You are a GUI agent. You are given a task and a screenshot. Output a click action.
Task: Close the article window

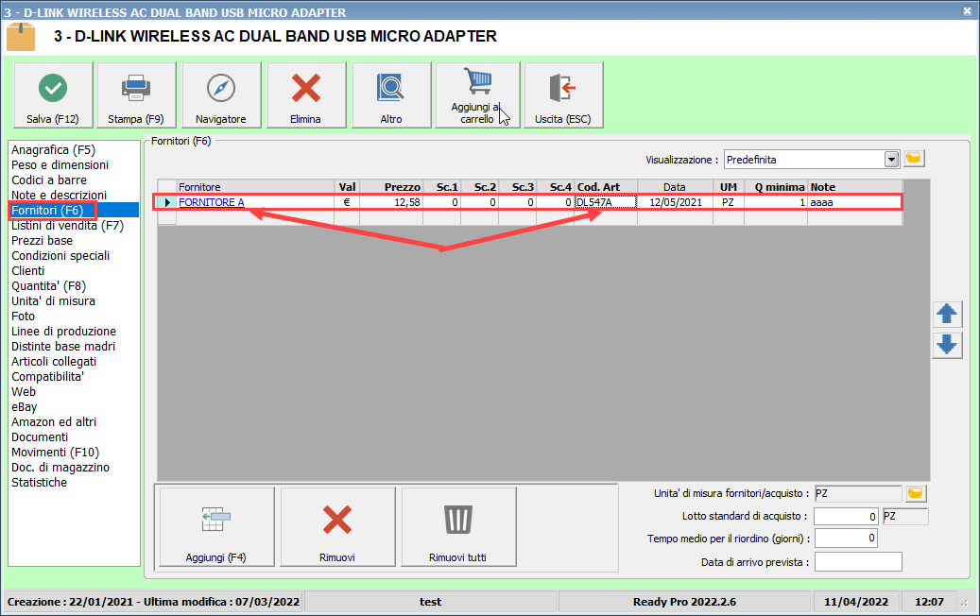pos(967,10)
